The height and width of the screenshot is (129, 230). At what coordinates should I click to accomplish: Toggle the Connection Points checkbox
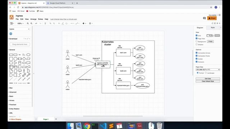197,56
